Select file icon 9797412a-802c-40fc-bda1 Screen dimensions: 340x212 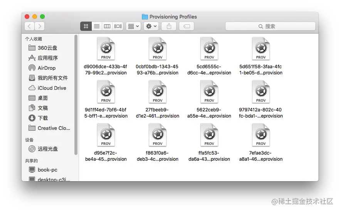click(261, 92)
